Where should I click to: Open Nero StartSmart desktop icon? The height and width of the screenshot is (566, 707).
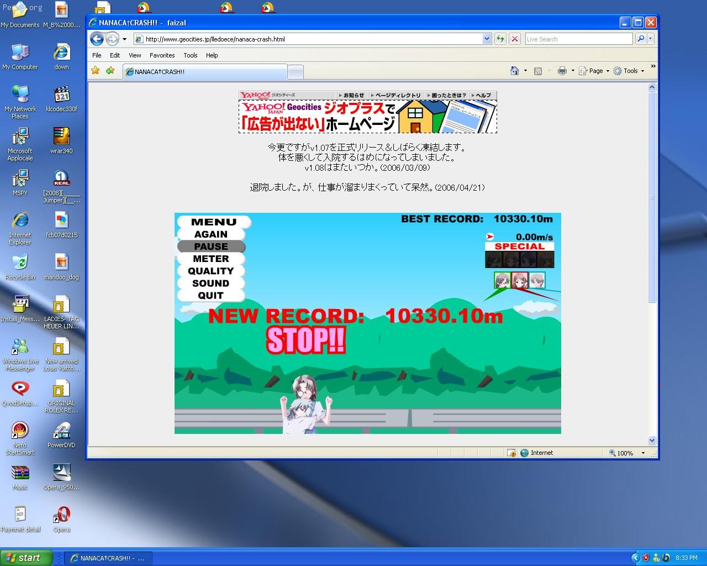pos(20,438)
